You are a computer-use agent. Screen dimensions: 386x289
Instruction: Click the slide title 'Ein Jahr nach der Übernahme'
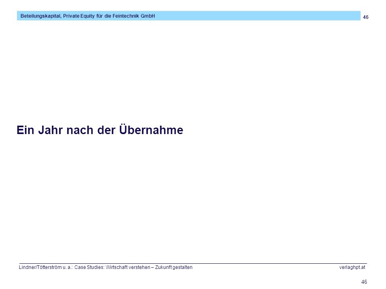pos(100,130)
